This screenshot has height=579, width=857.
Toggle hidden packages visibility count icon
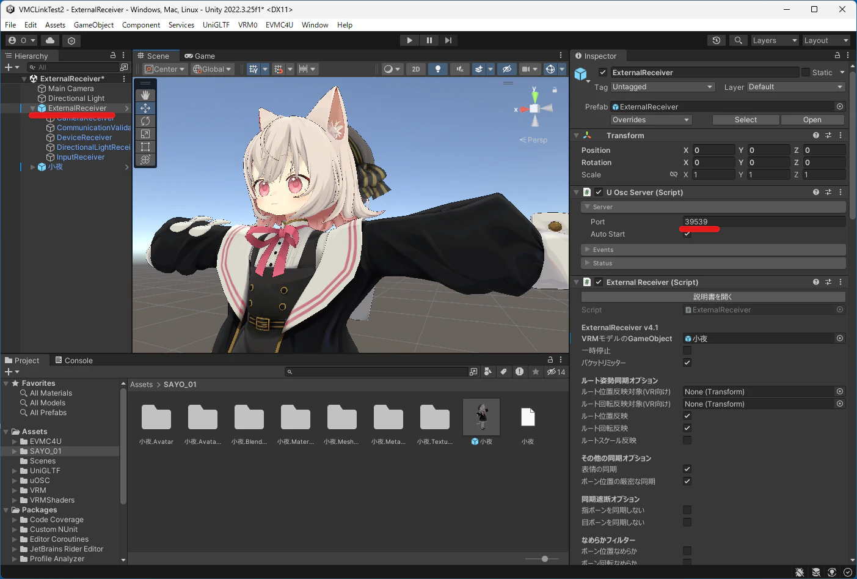(x=556, y=372)
